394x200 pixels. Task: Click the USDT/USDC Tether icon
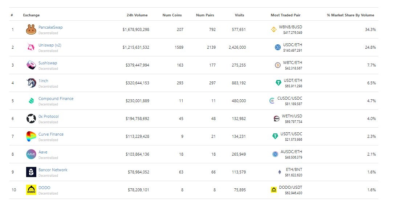pyautogui.click(x=275, y=136)
